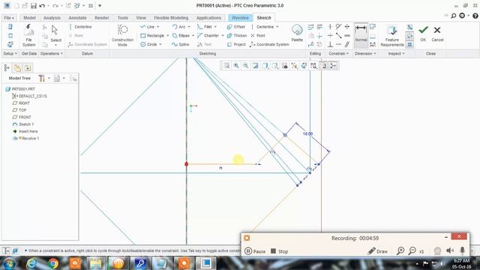Switch to the Tools tab
480x270 pixels.
[x=123, y=18]
